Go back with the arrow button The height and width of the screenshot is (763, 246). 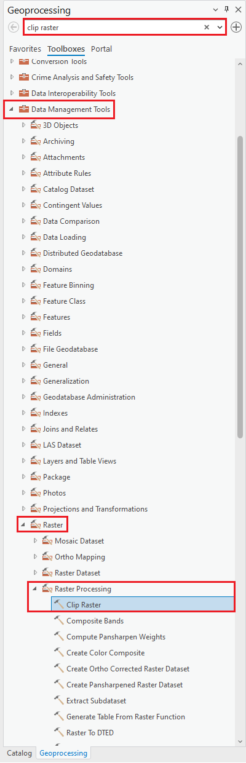pyautogui.click(x=14, y=28)
